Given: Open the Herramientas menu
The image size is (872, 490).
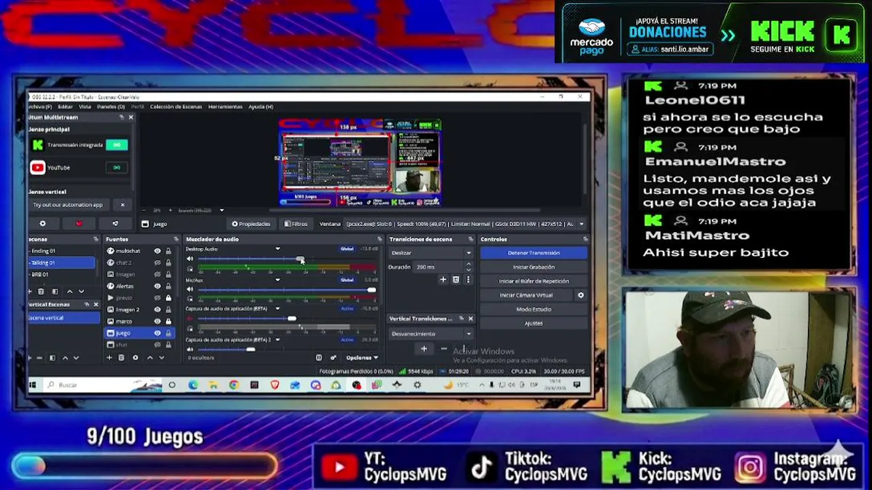Looking at the screenshot, I should click(225, 107).
